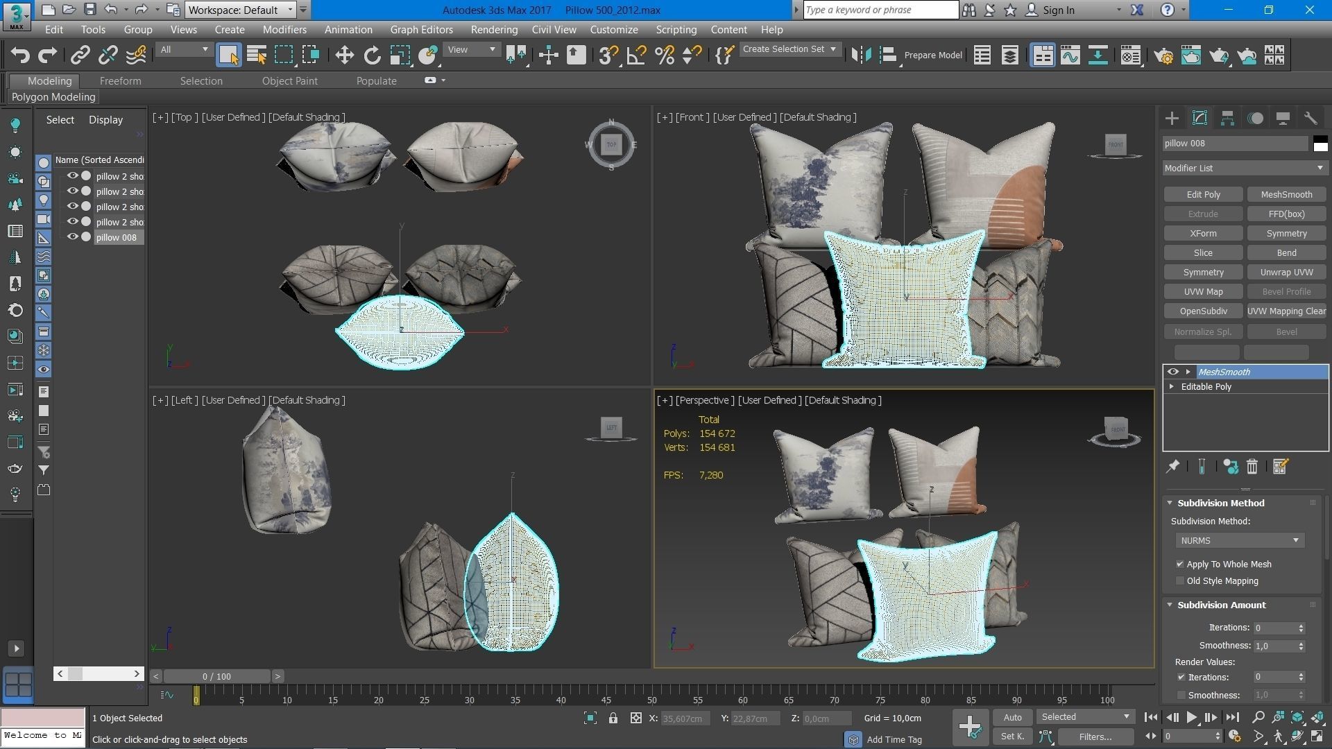Toggle Apply To Whole Mesh checkbox

[1180, 565]
